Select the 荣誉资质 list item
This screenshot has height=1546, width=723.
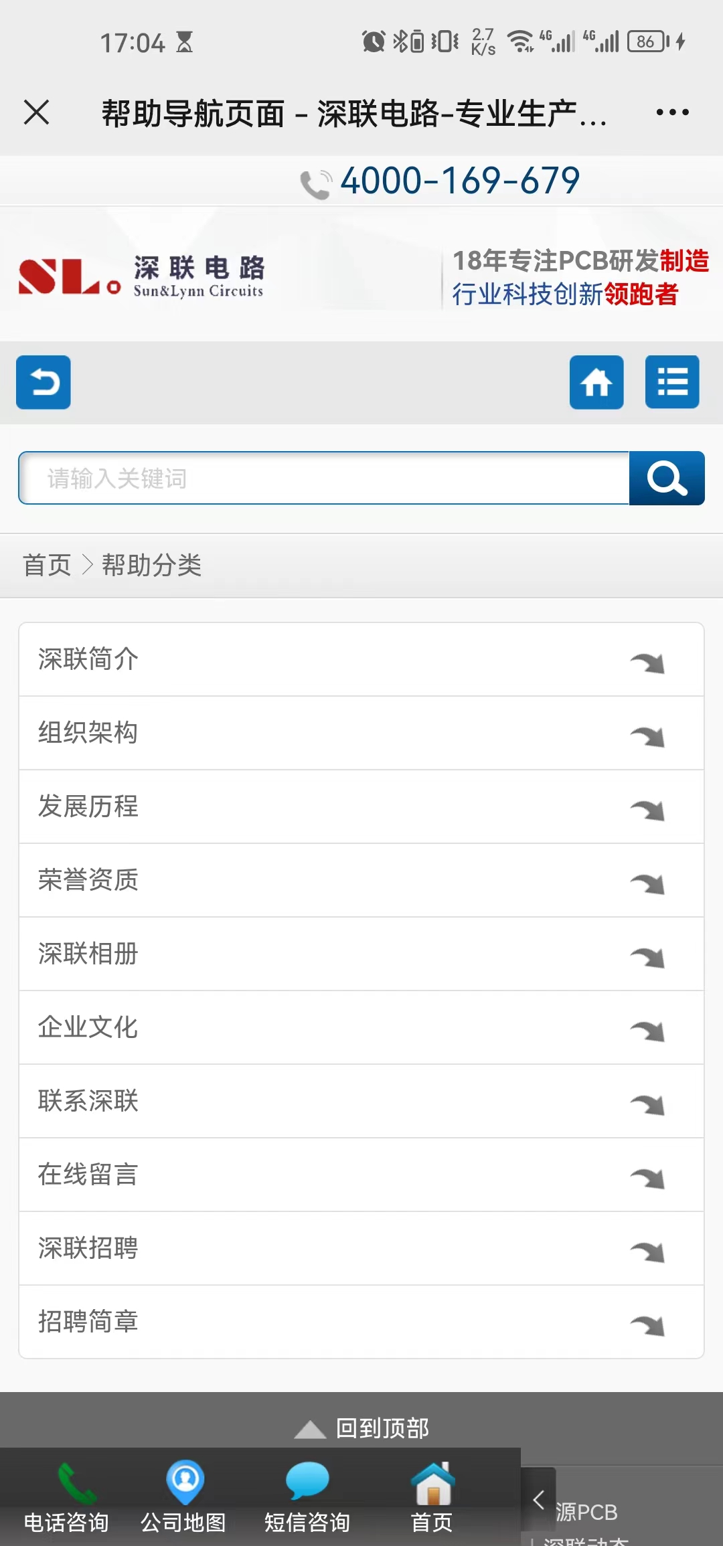click(88, 880)
